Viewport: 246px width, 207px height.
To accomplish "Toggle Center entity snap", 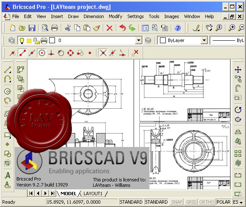I will tap(42, 53).
